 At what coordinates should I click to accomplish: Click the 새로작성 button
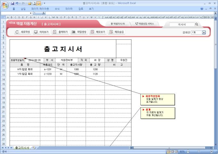tap(23, 32)
